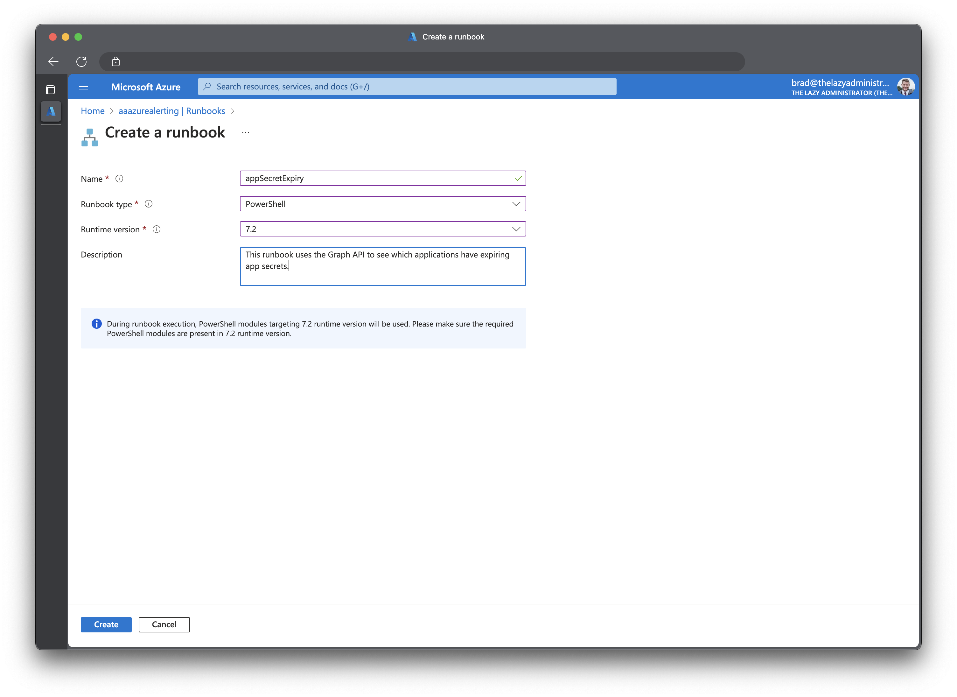
Task: Click the browser back arrow
Action: 53,62
